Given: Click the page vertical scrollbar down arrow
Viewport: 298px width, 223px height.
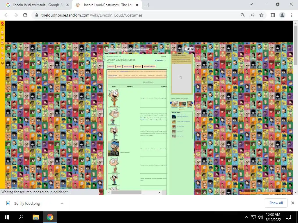Looking at the screenshot, I should click(295, 192).
